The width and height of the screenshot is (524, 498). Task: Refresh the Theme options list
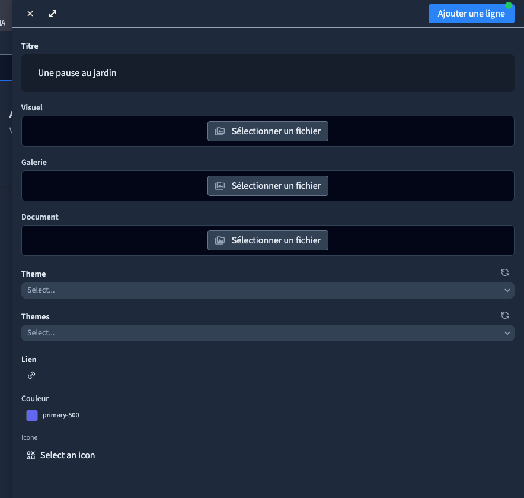[505, 273]
